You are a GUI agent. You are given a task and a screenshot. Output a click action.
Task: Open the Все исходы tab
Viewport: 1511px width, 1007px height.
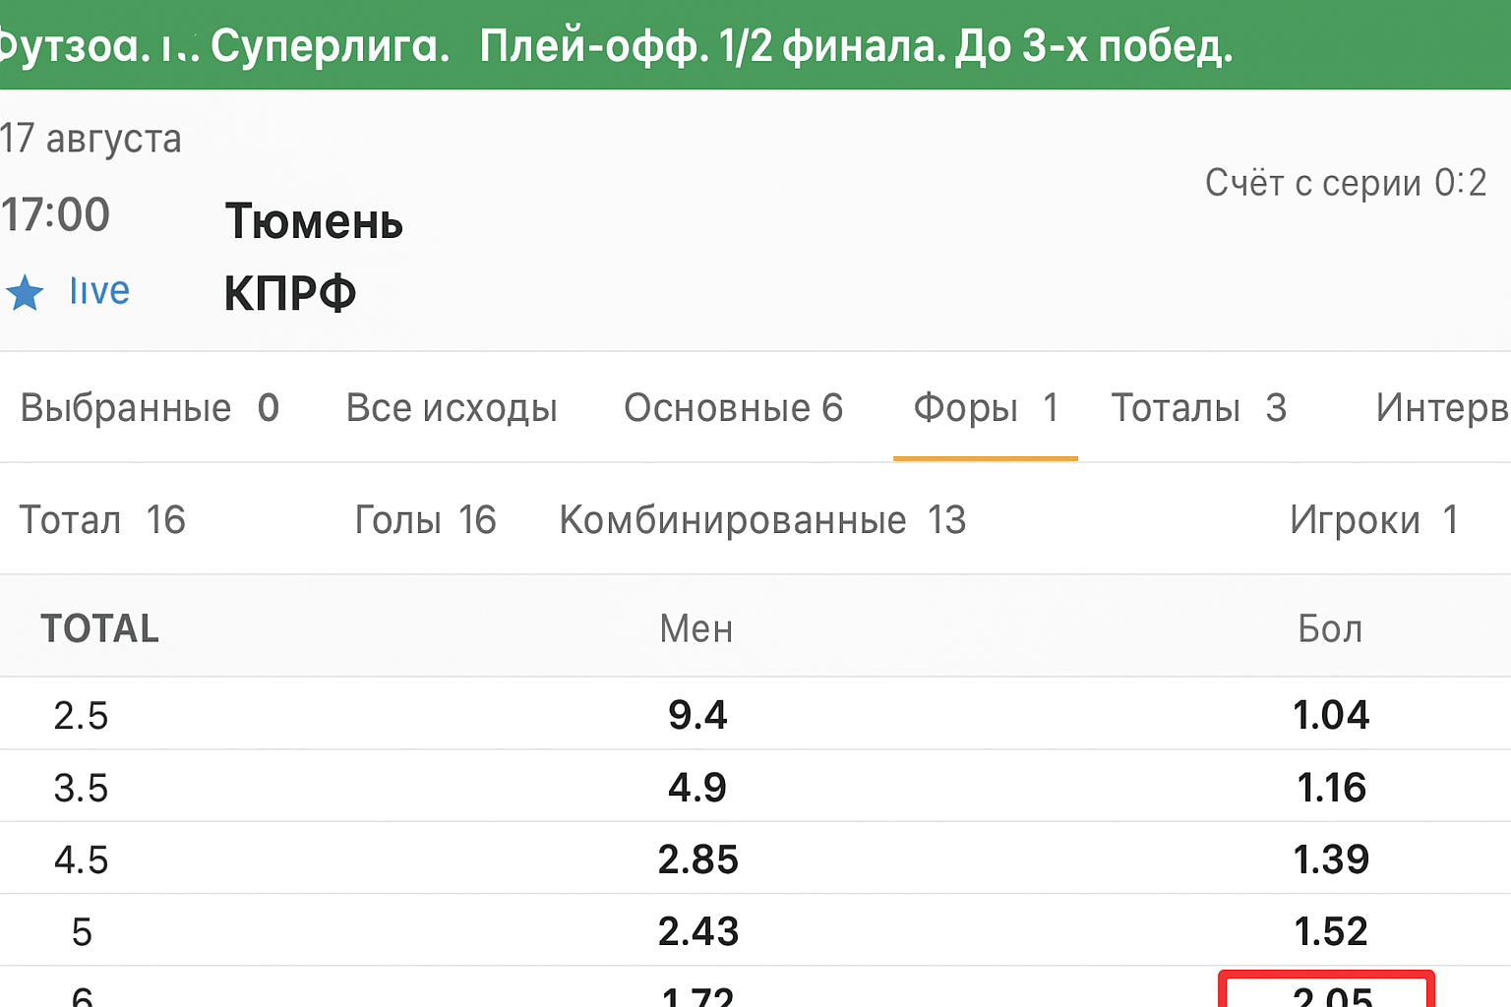coord(452,408)
